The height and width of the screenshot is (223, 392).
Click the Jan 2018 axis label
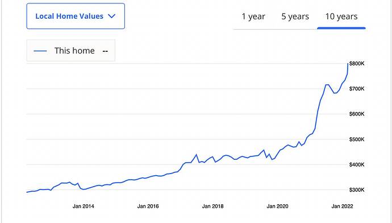(x=212, y=207)
